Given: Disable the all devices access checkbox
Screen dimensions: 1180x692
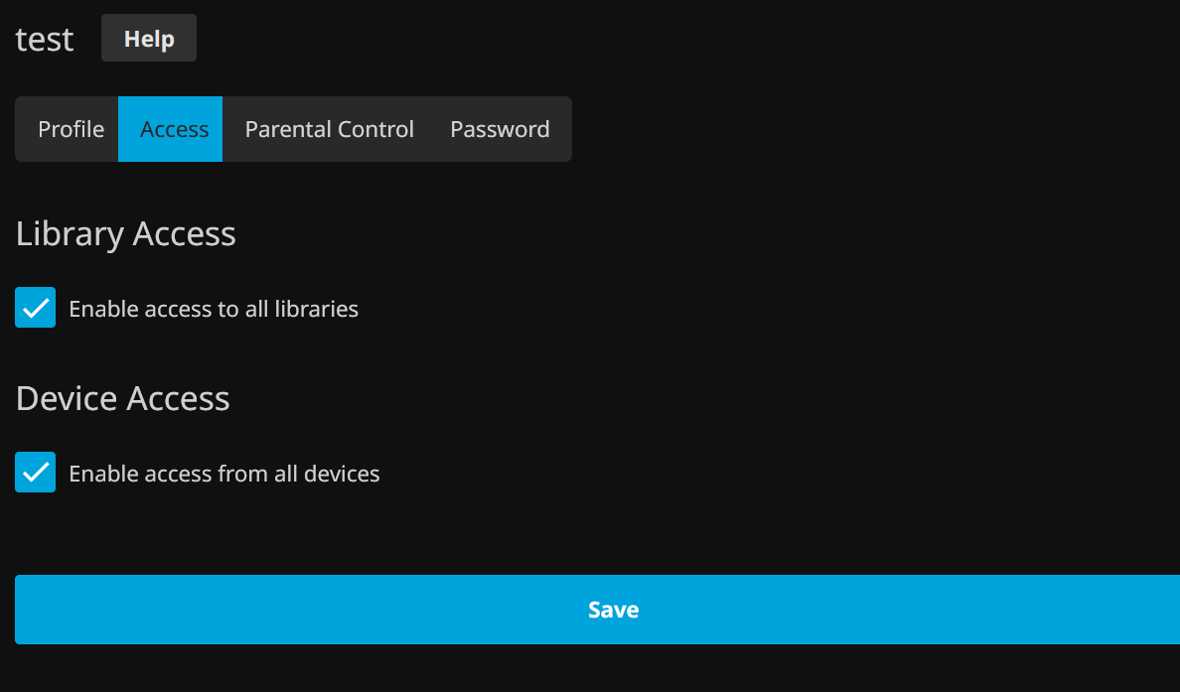Looking at the screenshot, I should (36, 473).
